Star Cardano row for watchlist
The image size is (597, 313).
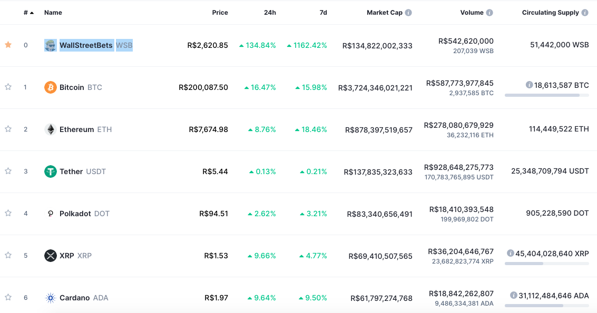point(8,297)
